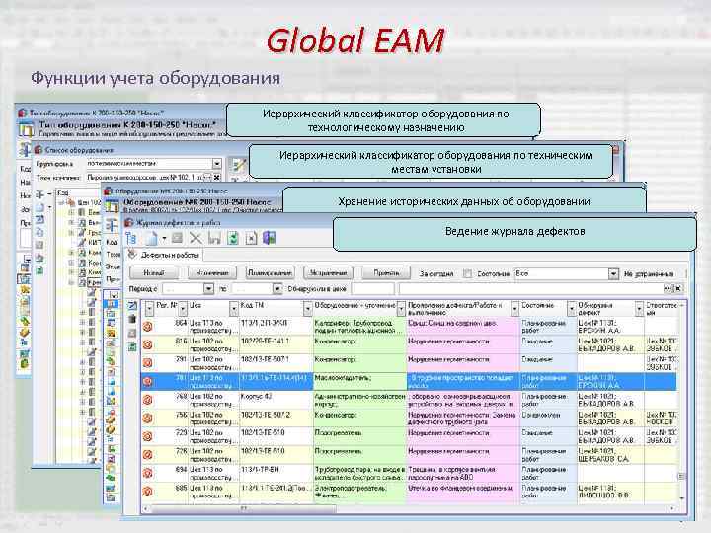711x533 pixels.
Task: Click the close-document icon in journal toolbar
Action: tap(251, 238)
